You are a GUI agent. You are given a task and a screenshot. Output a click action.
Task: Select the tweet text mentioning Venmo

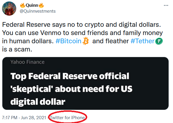point(83,33)
